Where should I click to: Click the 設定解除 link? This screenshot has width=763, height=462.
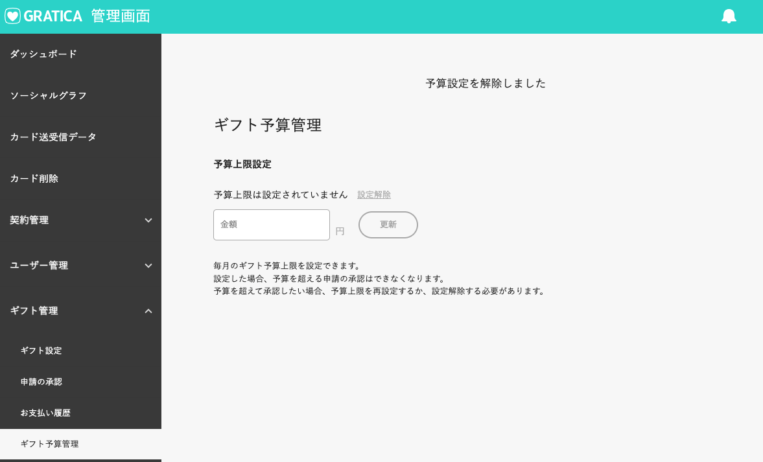click(374, 194)
